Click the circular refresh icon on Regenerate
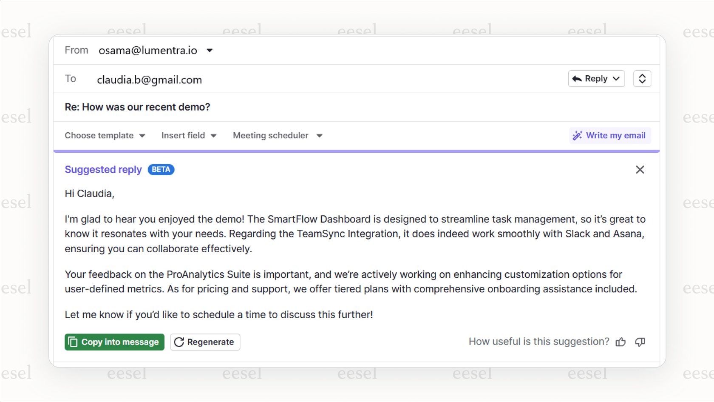The image size is (714, 402). pos(179,342)
